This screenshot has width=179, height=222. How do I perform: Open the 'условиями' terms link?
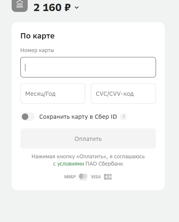coord(71,164)
